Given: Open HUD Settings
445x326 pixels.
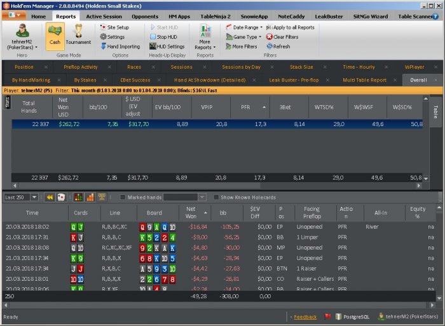Looking at the screenshot, I should [x=167, y=46].
